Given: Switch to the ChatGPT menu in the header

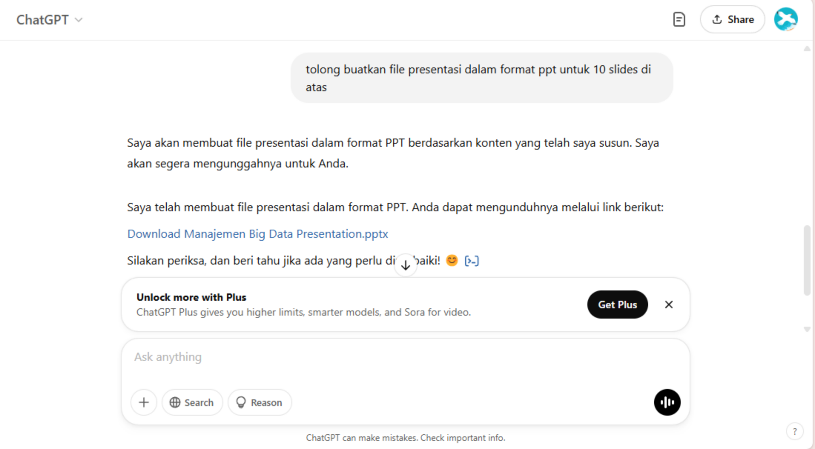Looking at the screenshot, I should tap(44, 19).
